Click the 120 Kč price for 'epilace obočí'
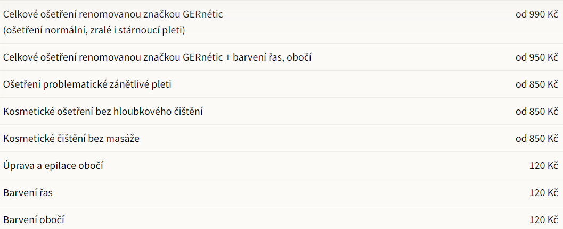This screenshot has width=563, height=229. pos(544,166)
